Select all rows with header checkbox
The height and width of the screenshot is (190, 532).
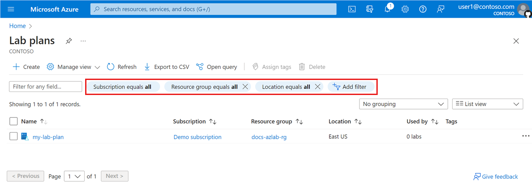[13, 122]
